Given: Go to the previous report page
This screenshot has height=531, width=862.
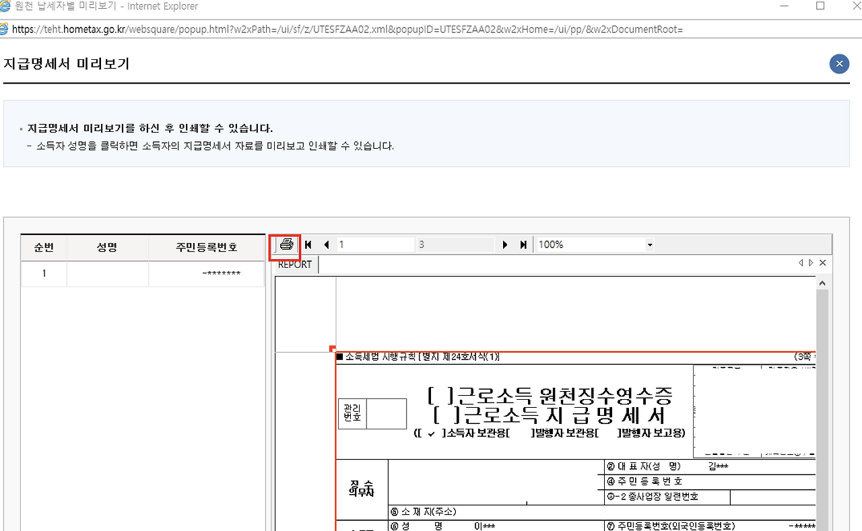Looking at the screenshot, I should pos(326,244).
